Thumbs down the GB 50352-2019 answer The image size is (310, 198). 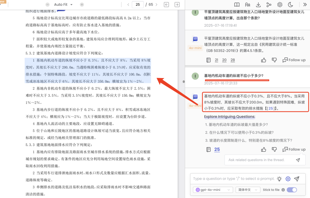pyautogui.click(x=274, y=60)
